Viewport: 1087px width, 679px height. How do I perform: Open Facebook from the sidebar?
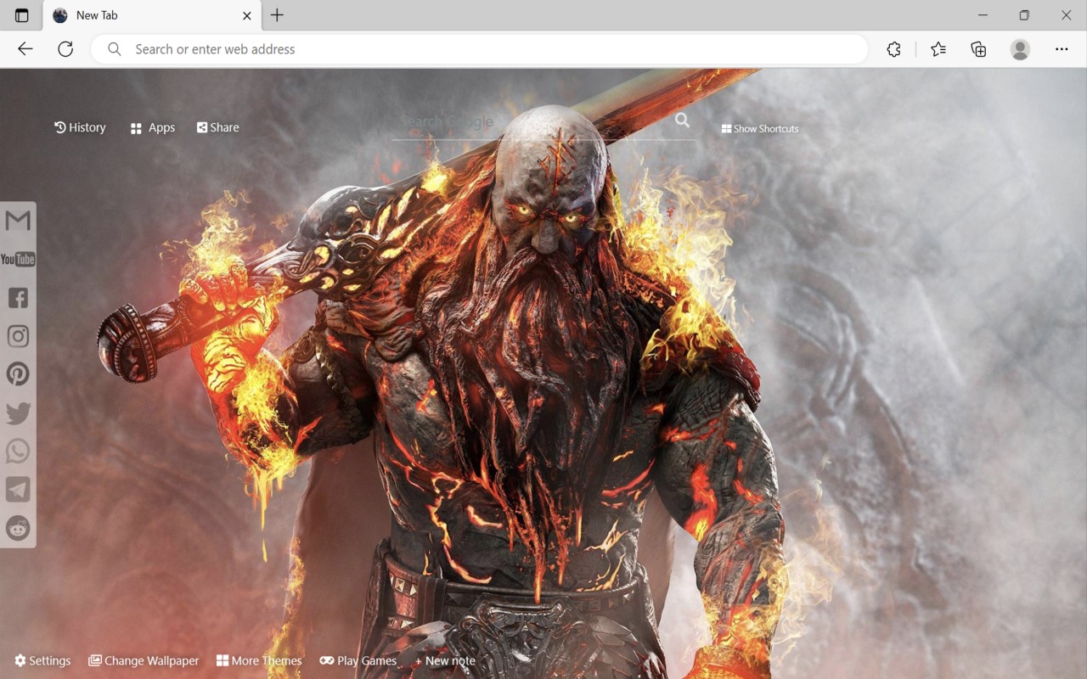(x=18, y=297)
